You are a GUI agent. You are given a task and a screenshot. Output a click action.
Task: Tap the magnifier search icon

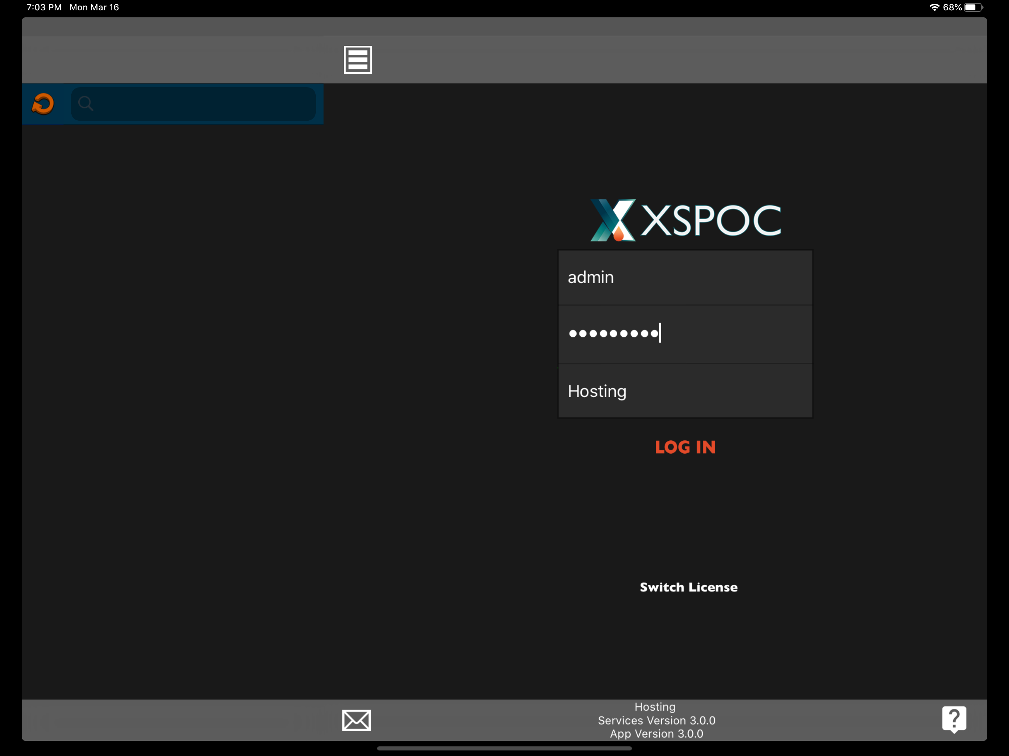tap(85, 103)
